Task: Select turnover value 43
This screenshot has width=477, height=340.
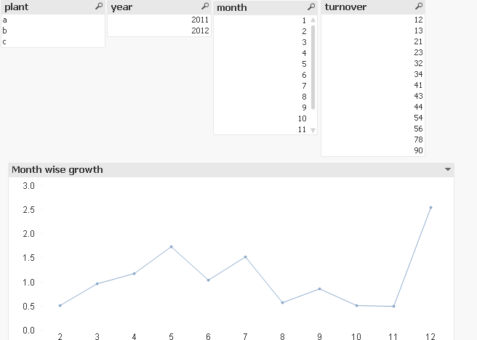Action: (373, 97)
